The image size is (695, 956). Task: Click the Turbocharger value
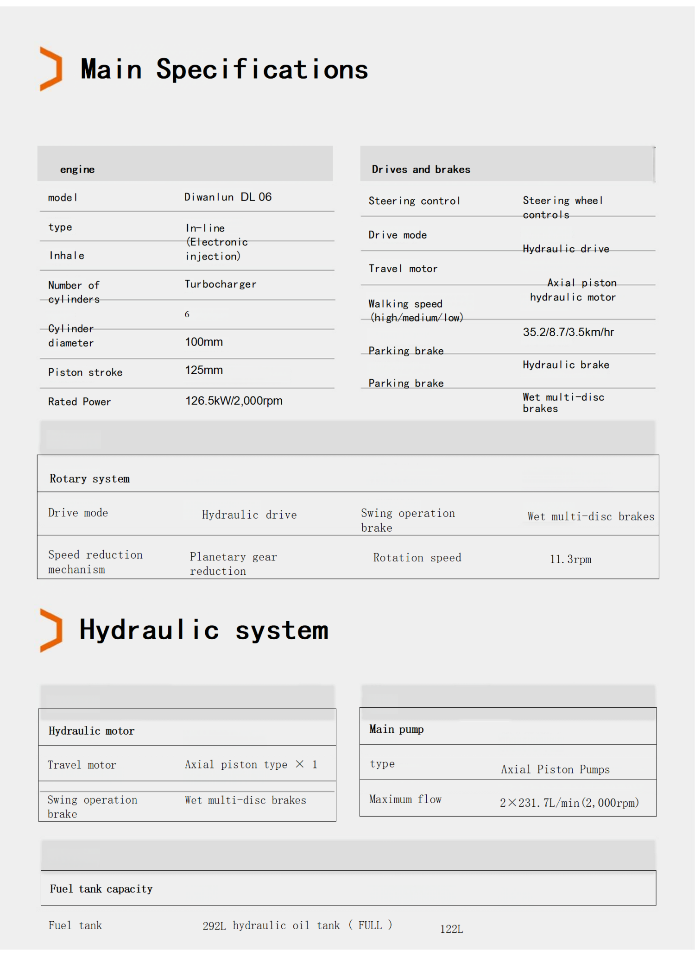pyautogui.click(x=221, y=284)
